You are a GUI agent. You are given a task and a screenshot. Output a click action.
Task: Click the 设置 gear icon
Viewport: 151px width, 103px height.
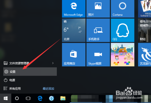[x=6, y=72]
